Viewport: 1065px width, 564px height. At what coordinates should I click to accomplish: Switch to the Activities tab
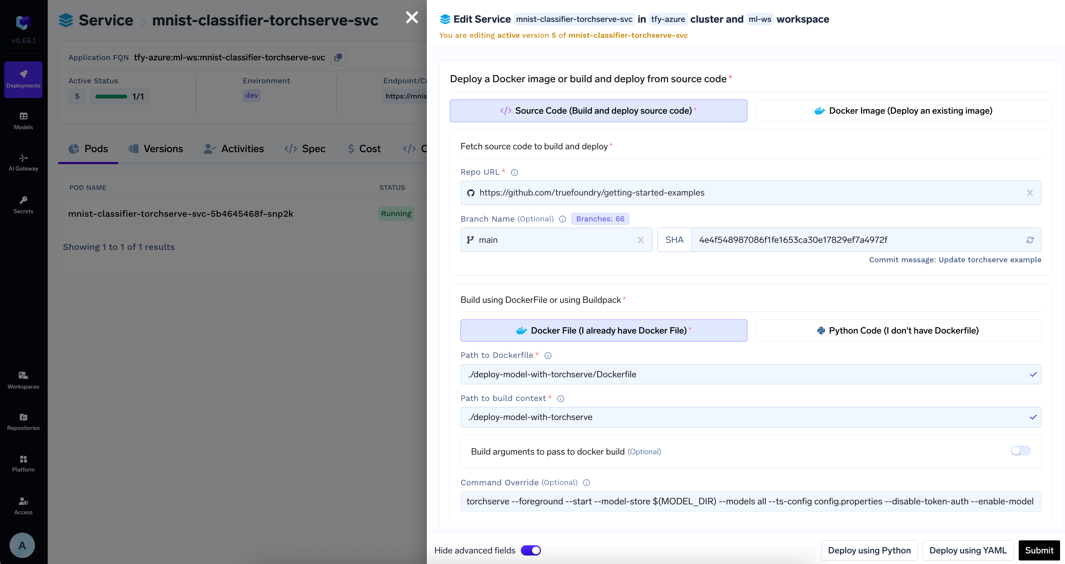click(234, 149)
